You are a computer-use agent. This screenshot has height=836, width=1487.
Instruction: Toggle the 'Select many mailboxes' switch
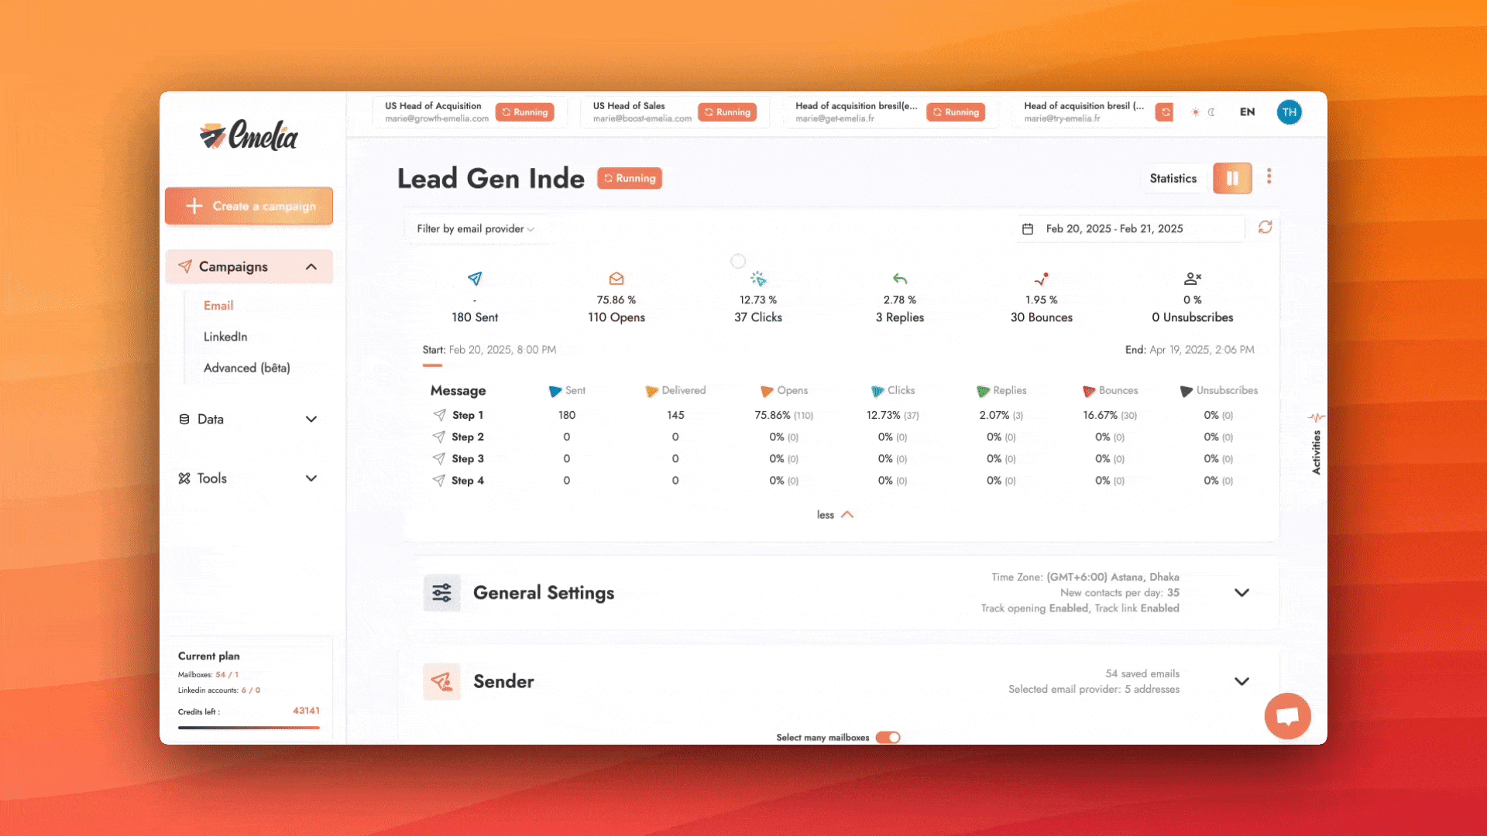(x=888, y=737)
